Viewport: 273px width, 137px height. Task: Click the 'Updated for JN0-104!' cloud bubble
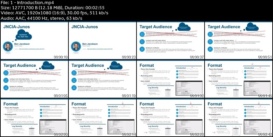(x=24, y=35)
